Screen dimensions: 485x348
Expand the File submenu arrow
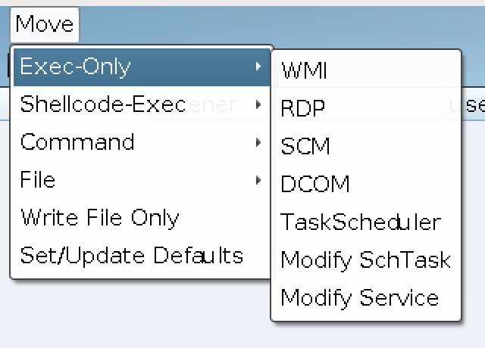258,180
